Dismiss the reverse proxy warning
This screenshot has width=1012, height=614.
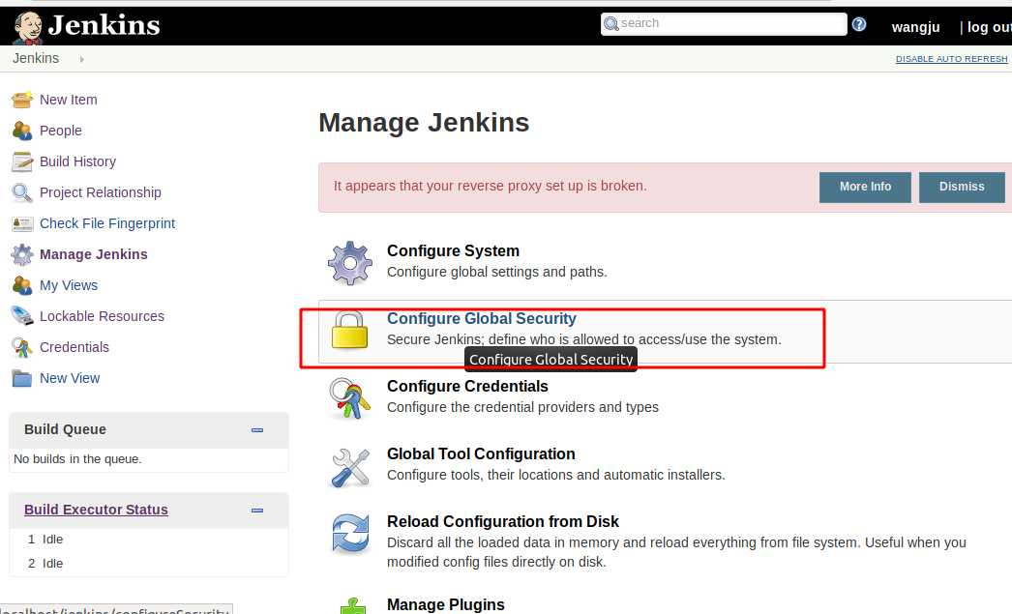tap(962, 187)
